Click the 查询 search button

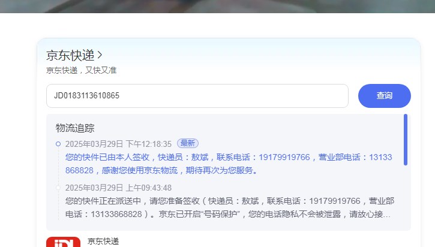384,96
